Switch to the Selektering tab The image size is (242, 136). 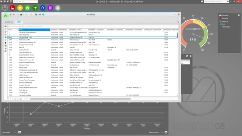click(9, 22)
